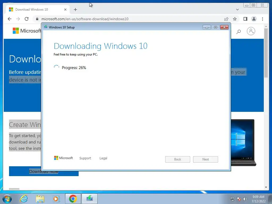Sign in via Microsoft account icon

251,31
